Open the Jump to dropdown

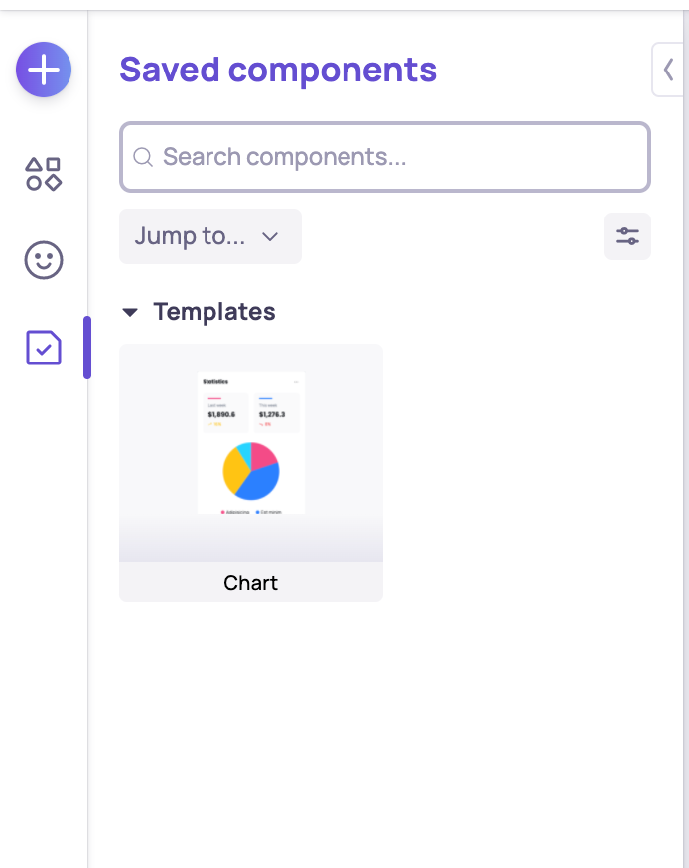click(209, 236)
